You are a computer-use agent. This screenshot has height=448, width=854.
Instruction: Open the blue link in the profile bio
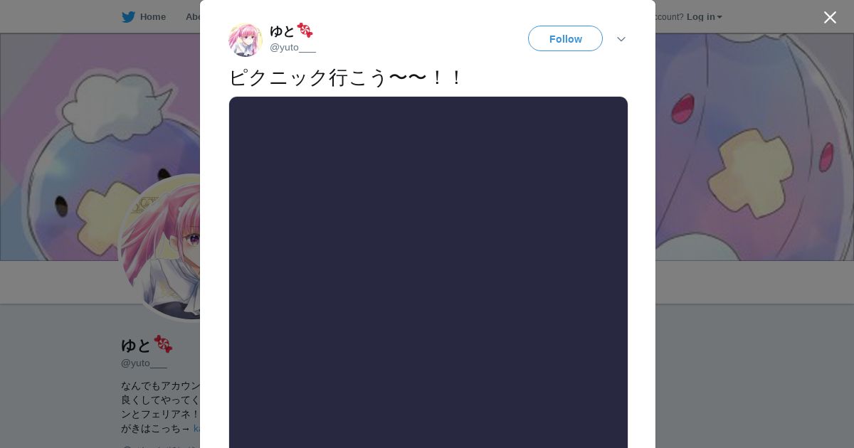tap(196, 429)
